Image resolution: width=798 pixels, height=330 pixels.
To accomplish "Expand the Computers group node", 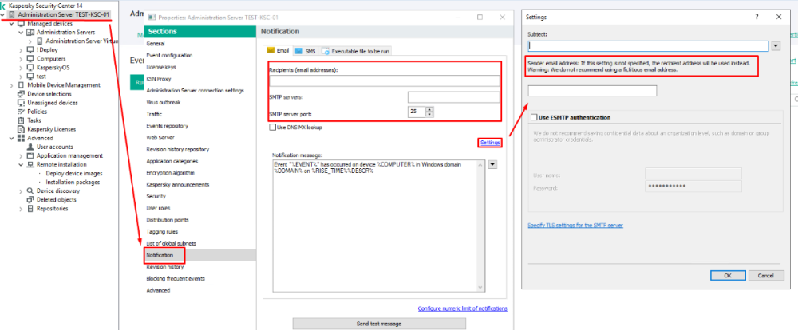I will [21, 58].
